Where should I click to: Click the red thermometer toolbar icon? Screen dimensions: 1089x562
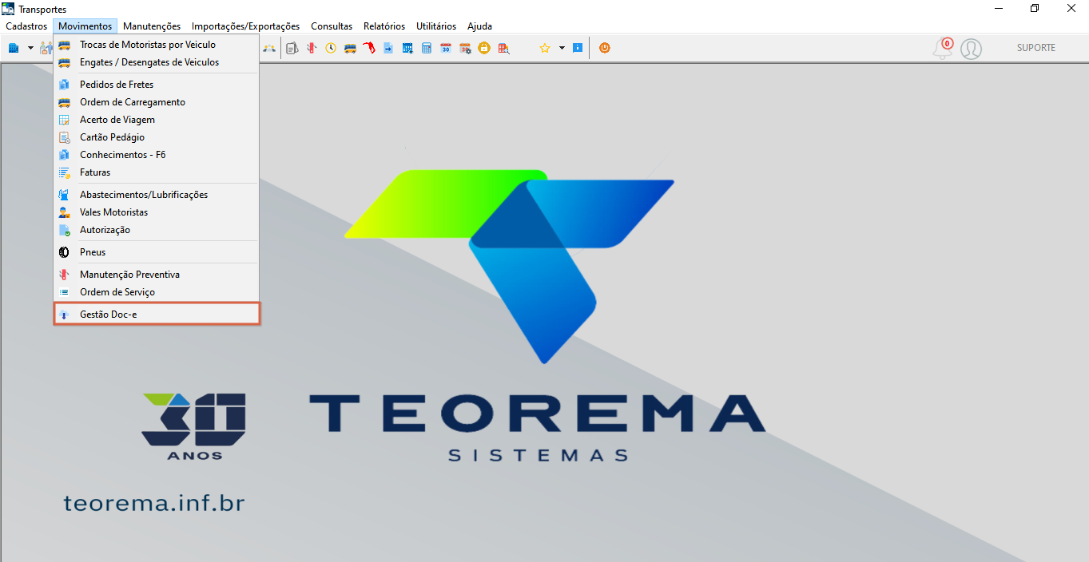312,48
